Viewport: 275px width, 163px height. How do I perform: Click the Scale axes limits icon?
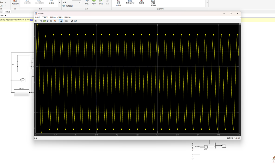[x=66, y=21]
